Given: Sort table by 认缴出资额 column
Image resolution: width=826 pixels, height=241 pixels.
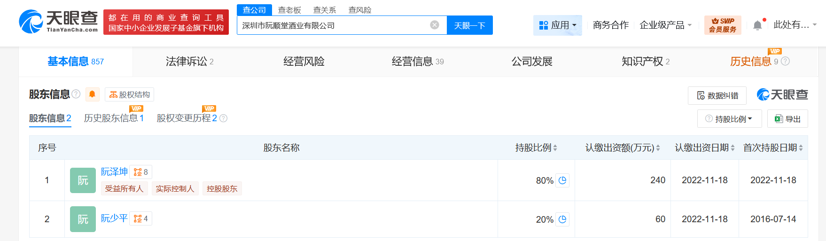Looking at the screenshot, I should [x=623, y=148].
